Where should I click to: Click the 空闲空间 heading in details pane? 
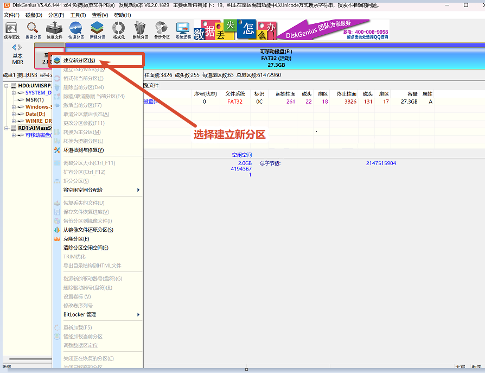[242, 155]
